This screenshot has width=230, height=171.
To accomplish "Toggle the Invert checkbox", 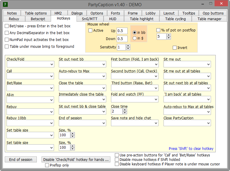I will coord(175,48).
